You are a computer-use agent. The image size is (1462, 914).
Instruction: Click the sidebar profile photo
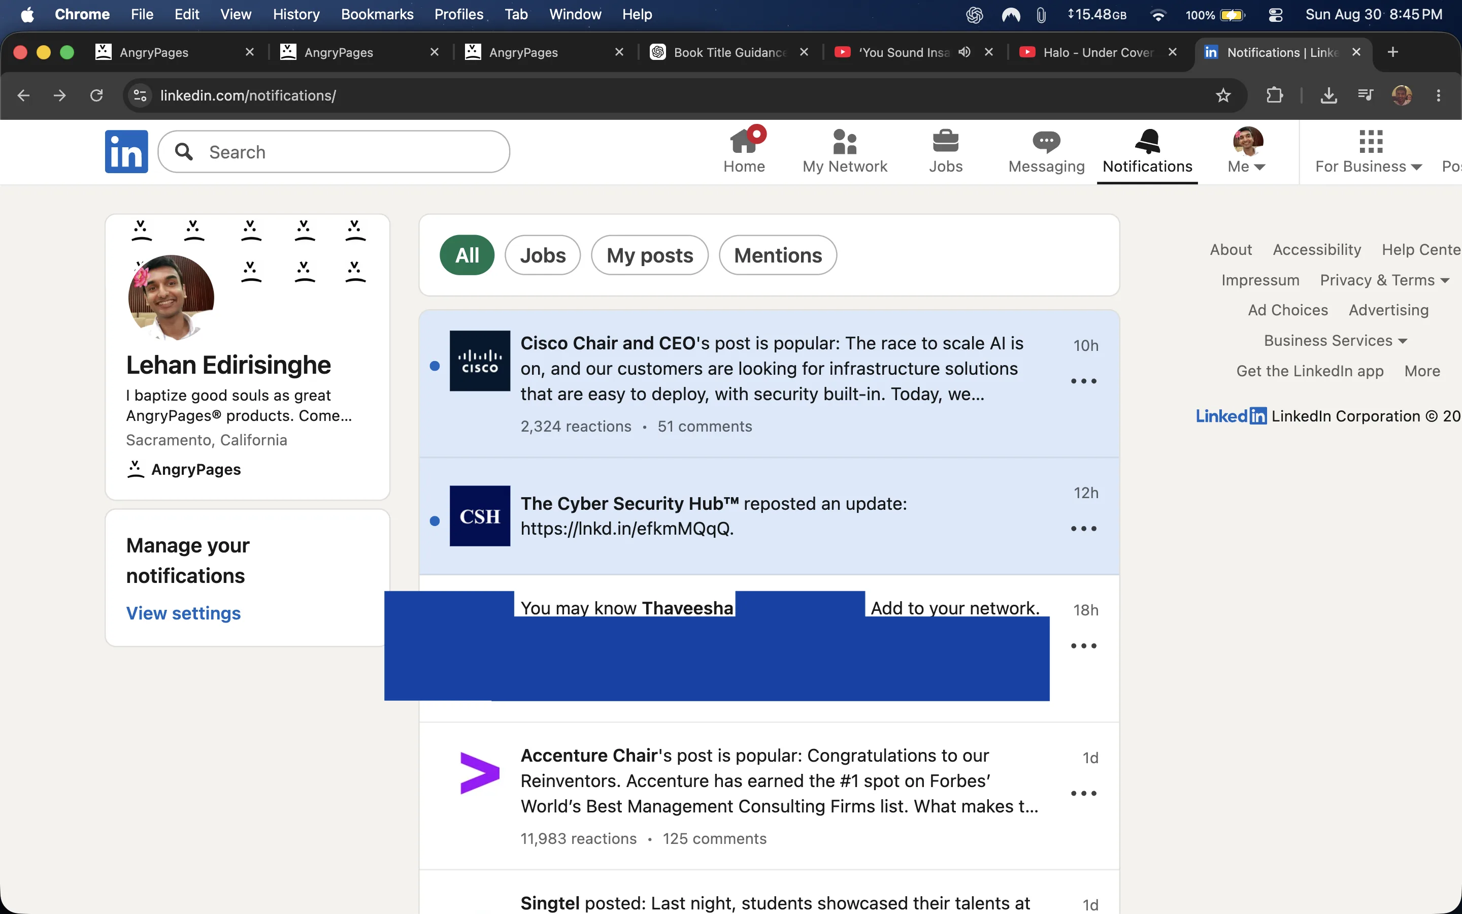coord(171,298)
